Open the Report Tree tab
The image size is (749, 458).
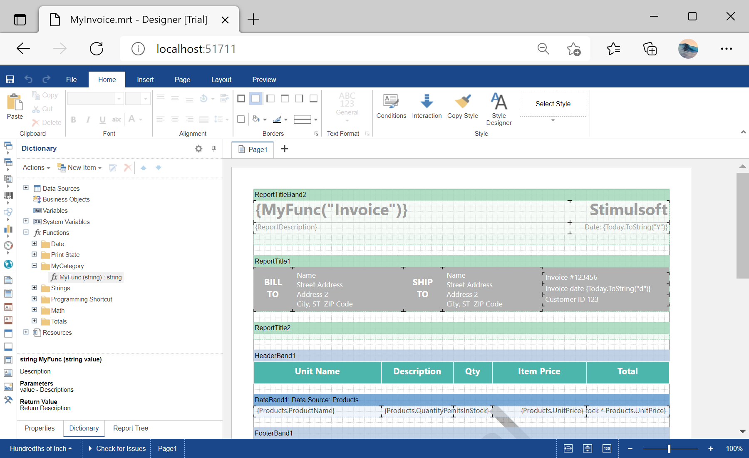pos(130,428)
